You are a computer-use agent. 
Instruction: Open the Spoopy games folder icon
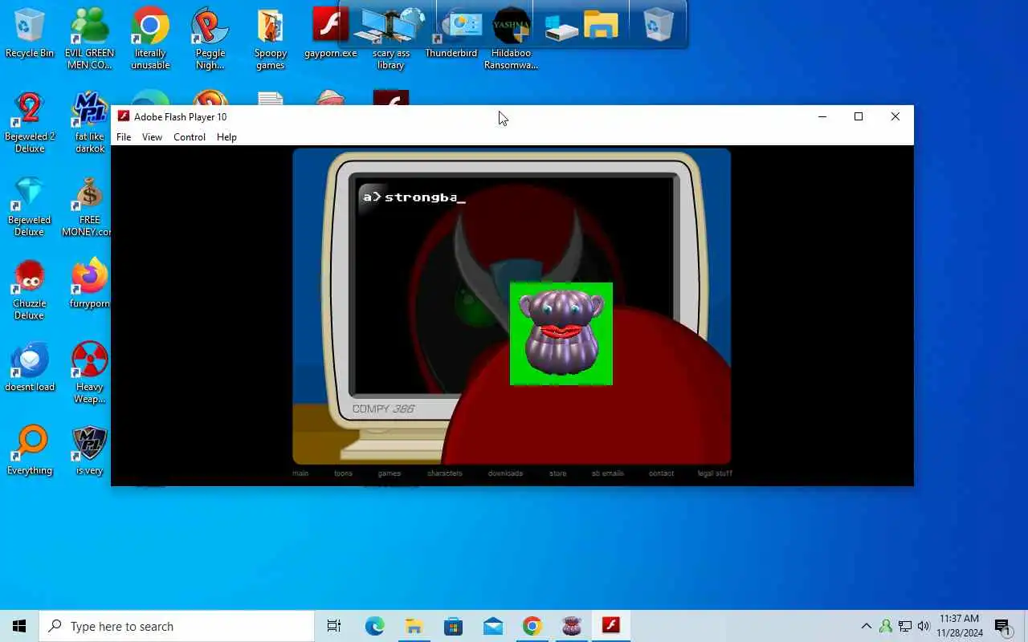[x=271, y=39]
